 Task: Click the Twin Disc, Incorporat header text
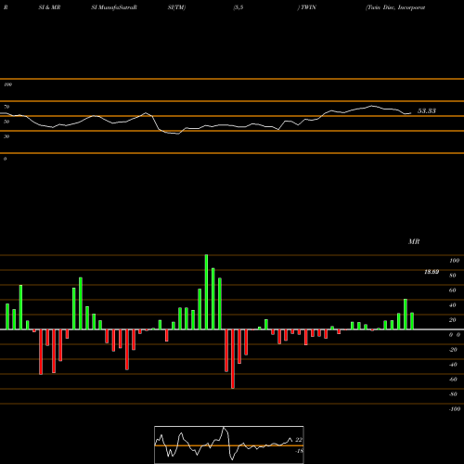coord(395,7)
